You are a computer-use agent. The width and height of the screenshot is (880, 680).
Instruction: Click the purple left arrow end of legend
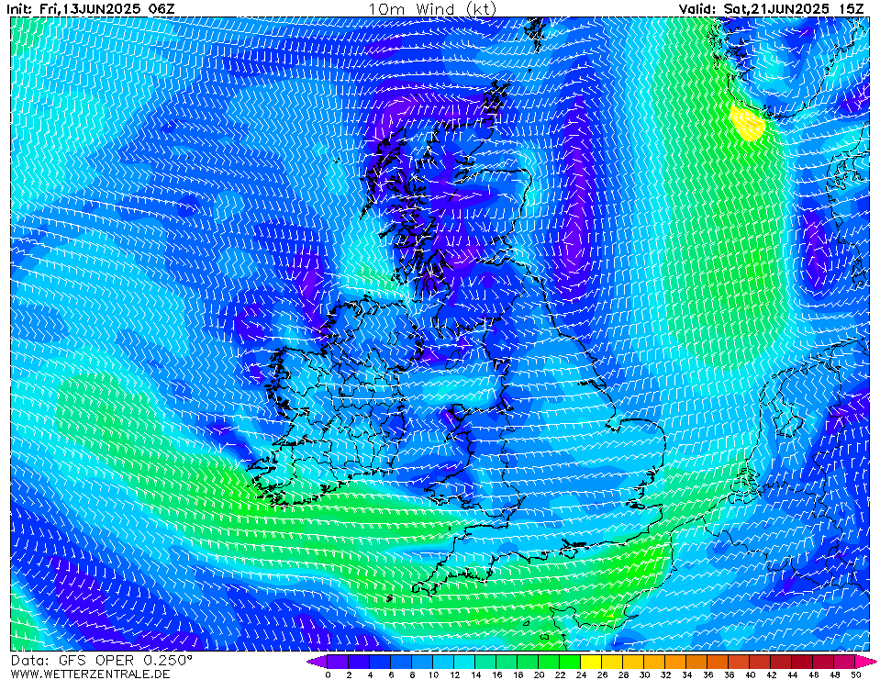(317, 662)
